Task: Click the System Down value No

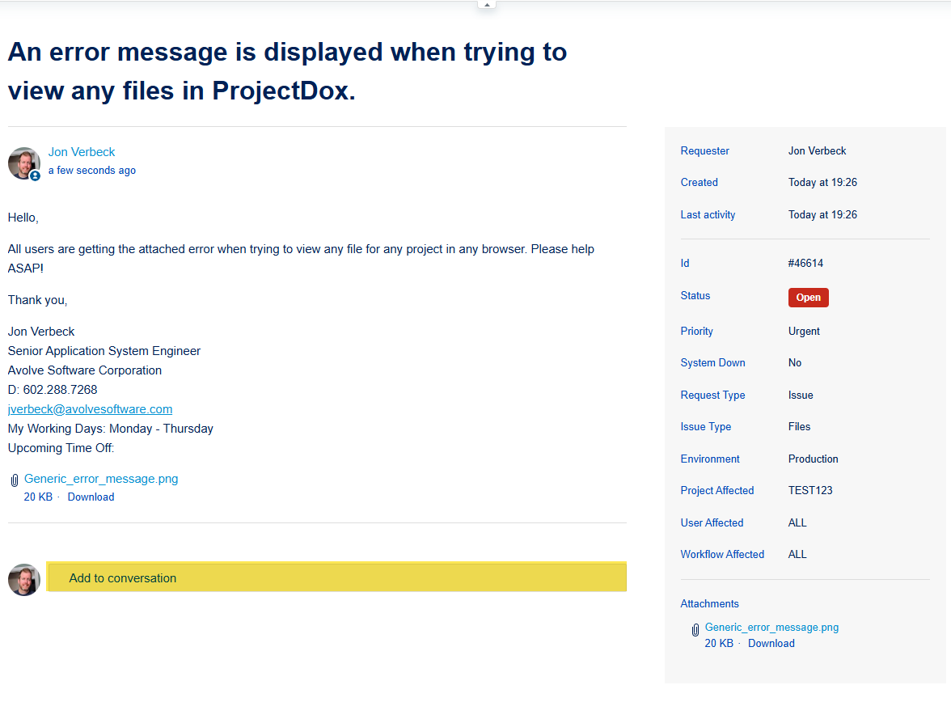Action: coord(794,363)
